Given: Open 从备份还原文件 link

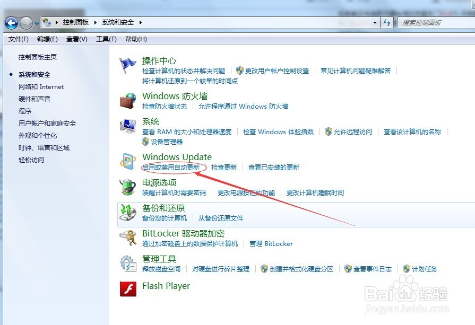Looking at the screenshot, I should tap(221, 218).
